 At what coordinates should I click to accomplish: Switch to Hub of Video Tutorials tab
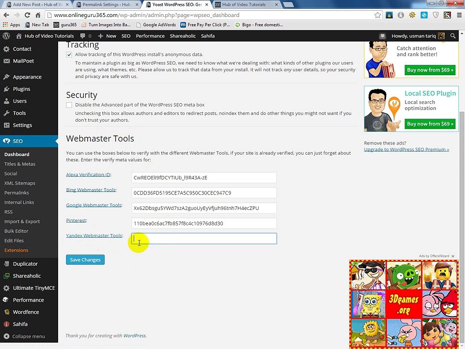(246, 4)
